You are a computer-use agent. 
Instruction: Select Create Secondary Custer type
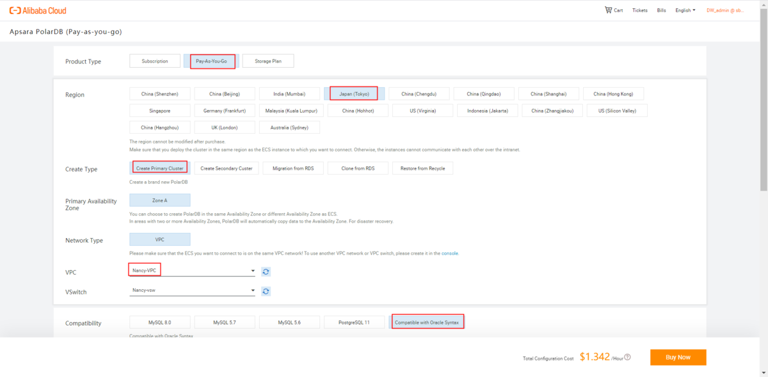pos(227,168)
